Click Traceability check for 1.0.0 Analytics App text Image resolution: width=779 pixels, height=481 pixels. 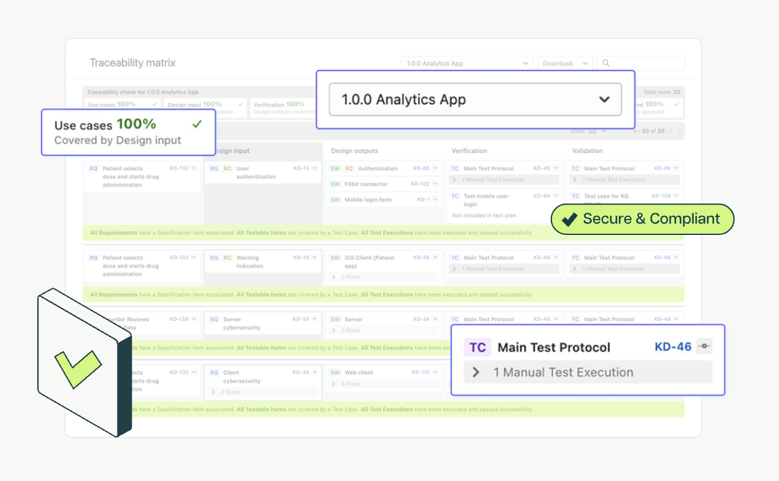143,92
